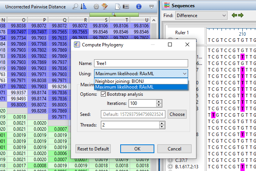Click the Cancel button

174,149
